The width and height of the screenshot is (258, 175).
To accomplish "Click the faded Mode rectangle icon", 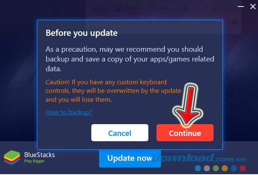I will pyautogui.click(x=118, y=8).
